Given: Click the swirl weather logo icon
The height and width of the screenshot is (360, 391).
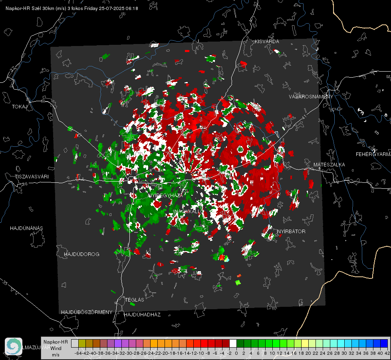Looking at the screenshot, I should coord(14,346).
